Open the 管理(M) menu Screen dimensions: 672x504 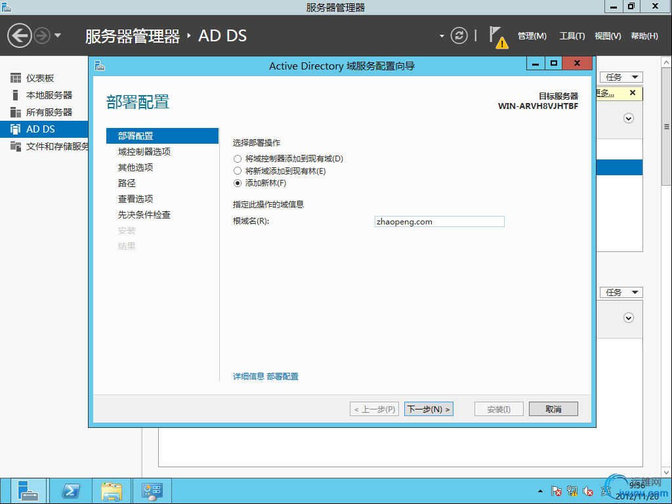532,36
